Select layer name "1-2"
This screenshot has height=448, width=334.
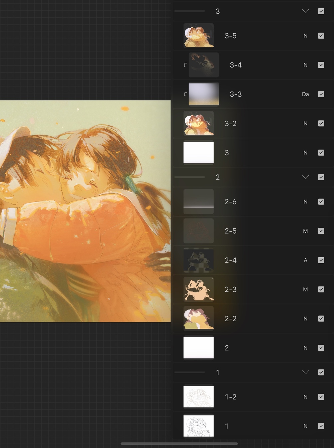(x=231, y=397)
